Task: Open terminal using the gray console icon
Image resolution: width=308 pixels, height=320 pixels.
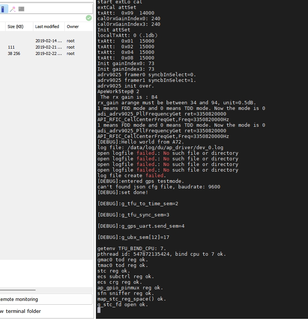Action: (21, 9)
